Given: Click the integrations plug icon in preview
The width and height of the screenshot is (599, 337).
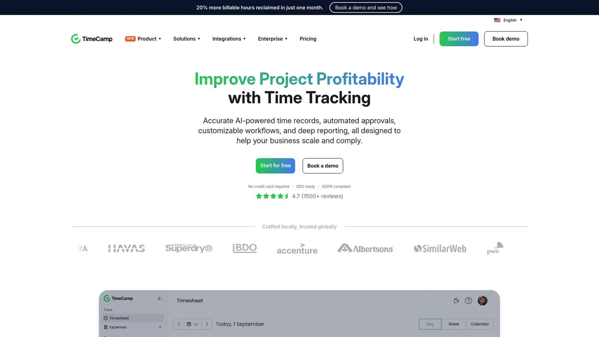Looking at the screenshot, I should [456, 301].
